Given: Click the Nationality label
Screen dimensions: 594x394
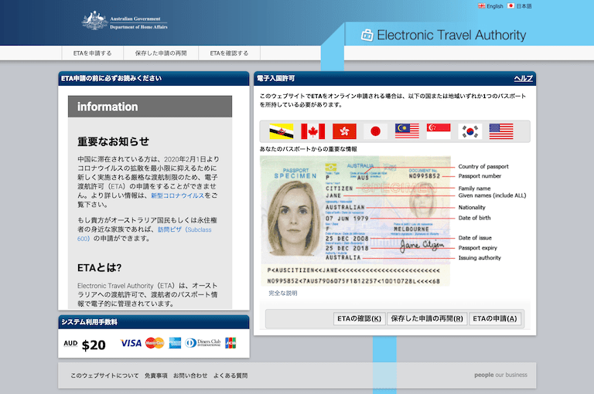Looking at the screenshot, I should click(472, 207).
